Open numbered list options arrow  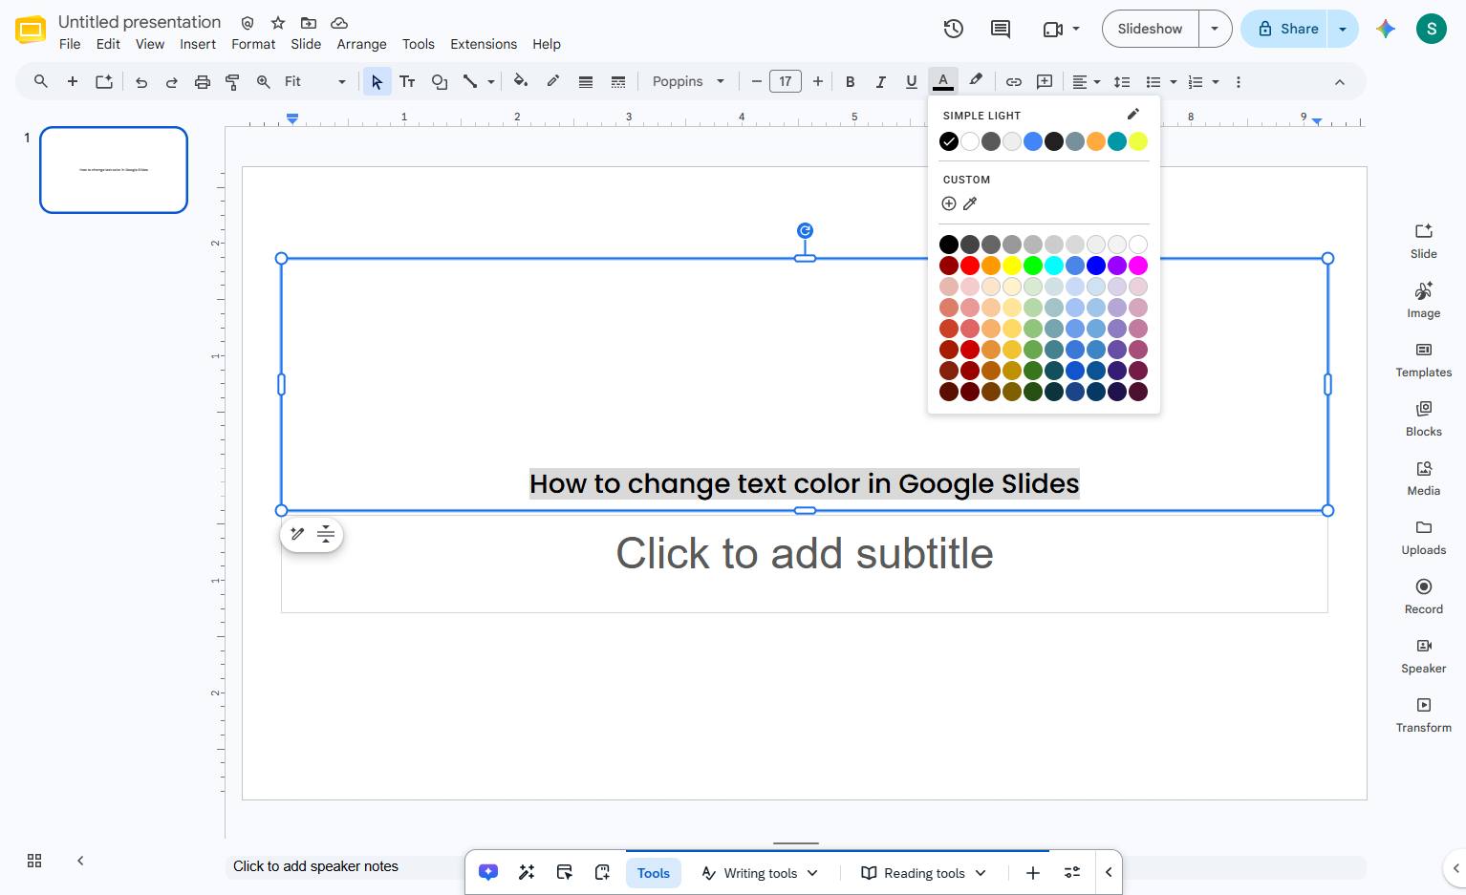pyautogui.click(x=1216, y=82)
